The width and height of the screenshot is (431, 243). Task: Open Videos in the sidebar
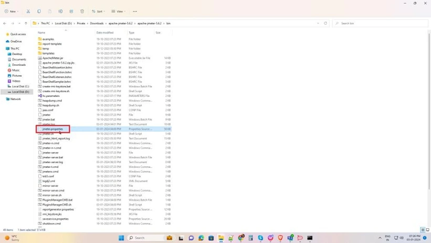coord(14,81)
